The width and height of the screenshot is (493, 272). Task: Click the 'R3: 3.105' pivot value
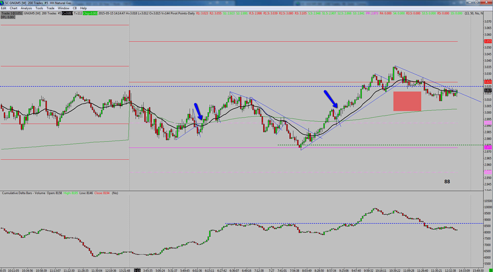[301, 13]
